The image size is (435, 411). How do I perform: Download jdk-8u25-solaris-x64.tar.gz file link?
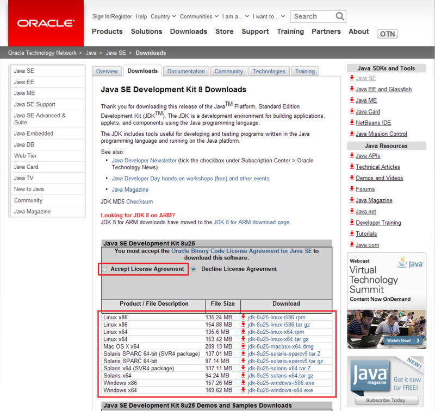281,376
